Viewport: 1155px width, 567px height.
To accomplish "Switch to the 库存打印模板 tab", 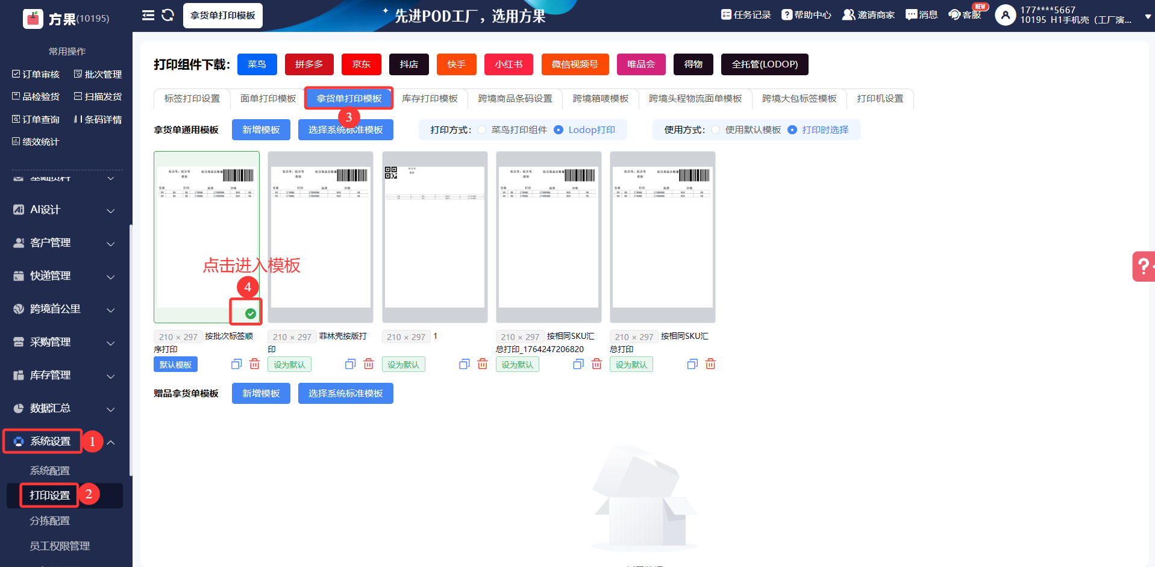I will [430, 99].
